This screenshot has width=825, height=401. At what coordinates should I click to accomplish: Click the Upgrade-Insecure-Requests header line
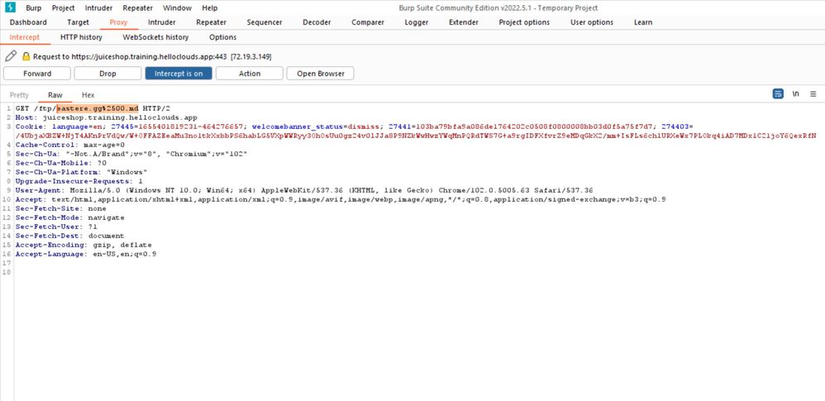(x=79, y=181)
